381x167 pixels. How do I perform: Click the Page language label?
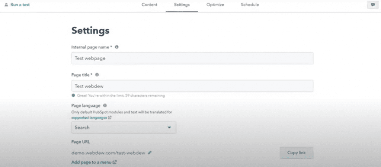(86, 106)
